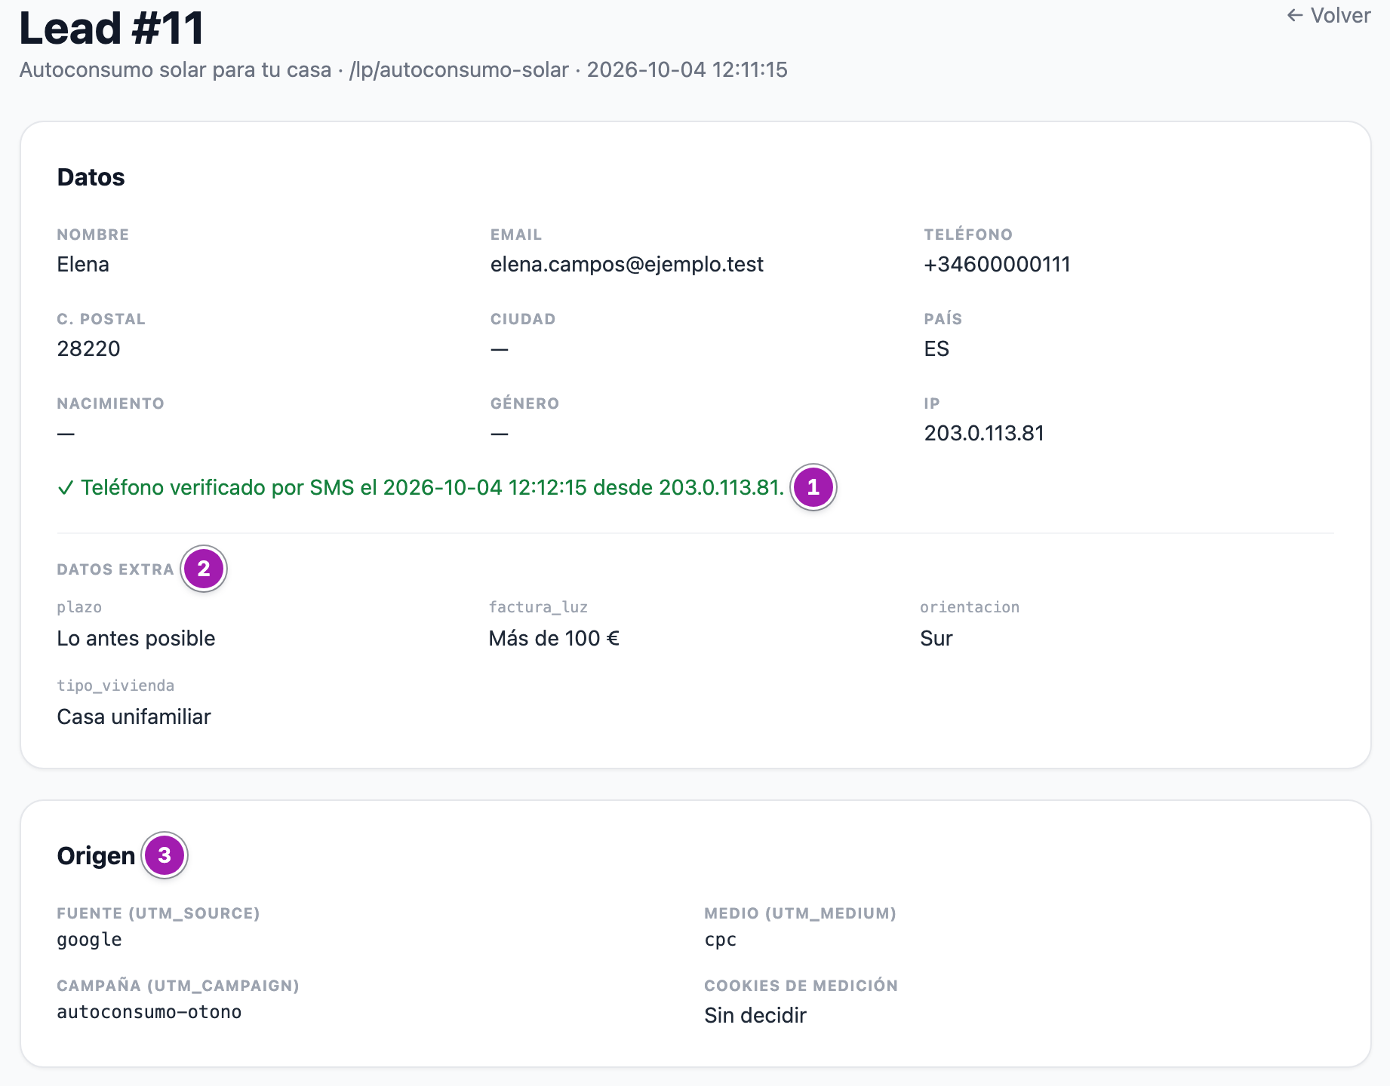The width and height of the screenshot is (1390, 1086).
Task: Click the FUENTE (UTM_SOURCE) label
Action: pos(158,913)
